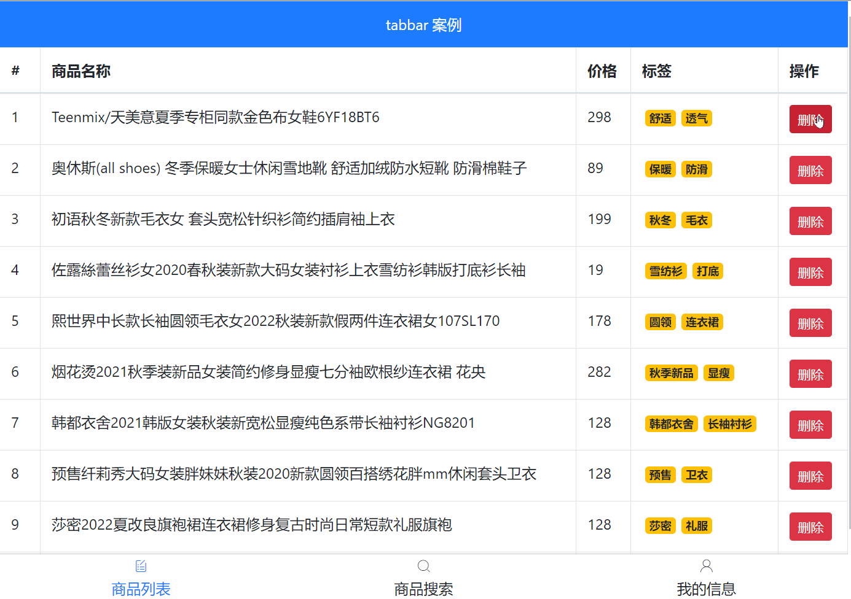Select product name 佐露絲蕾丝衫女2020
The image size is (851, 599).
(x=289, y=270)
